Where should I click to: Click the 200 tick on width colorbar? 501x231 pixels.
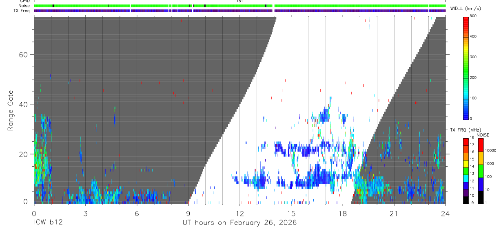(x=473, y=77)
